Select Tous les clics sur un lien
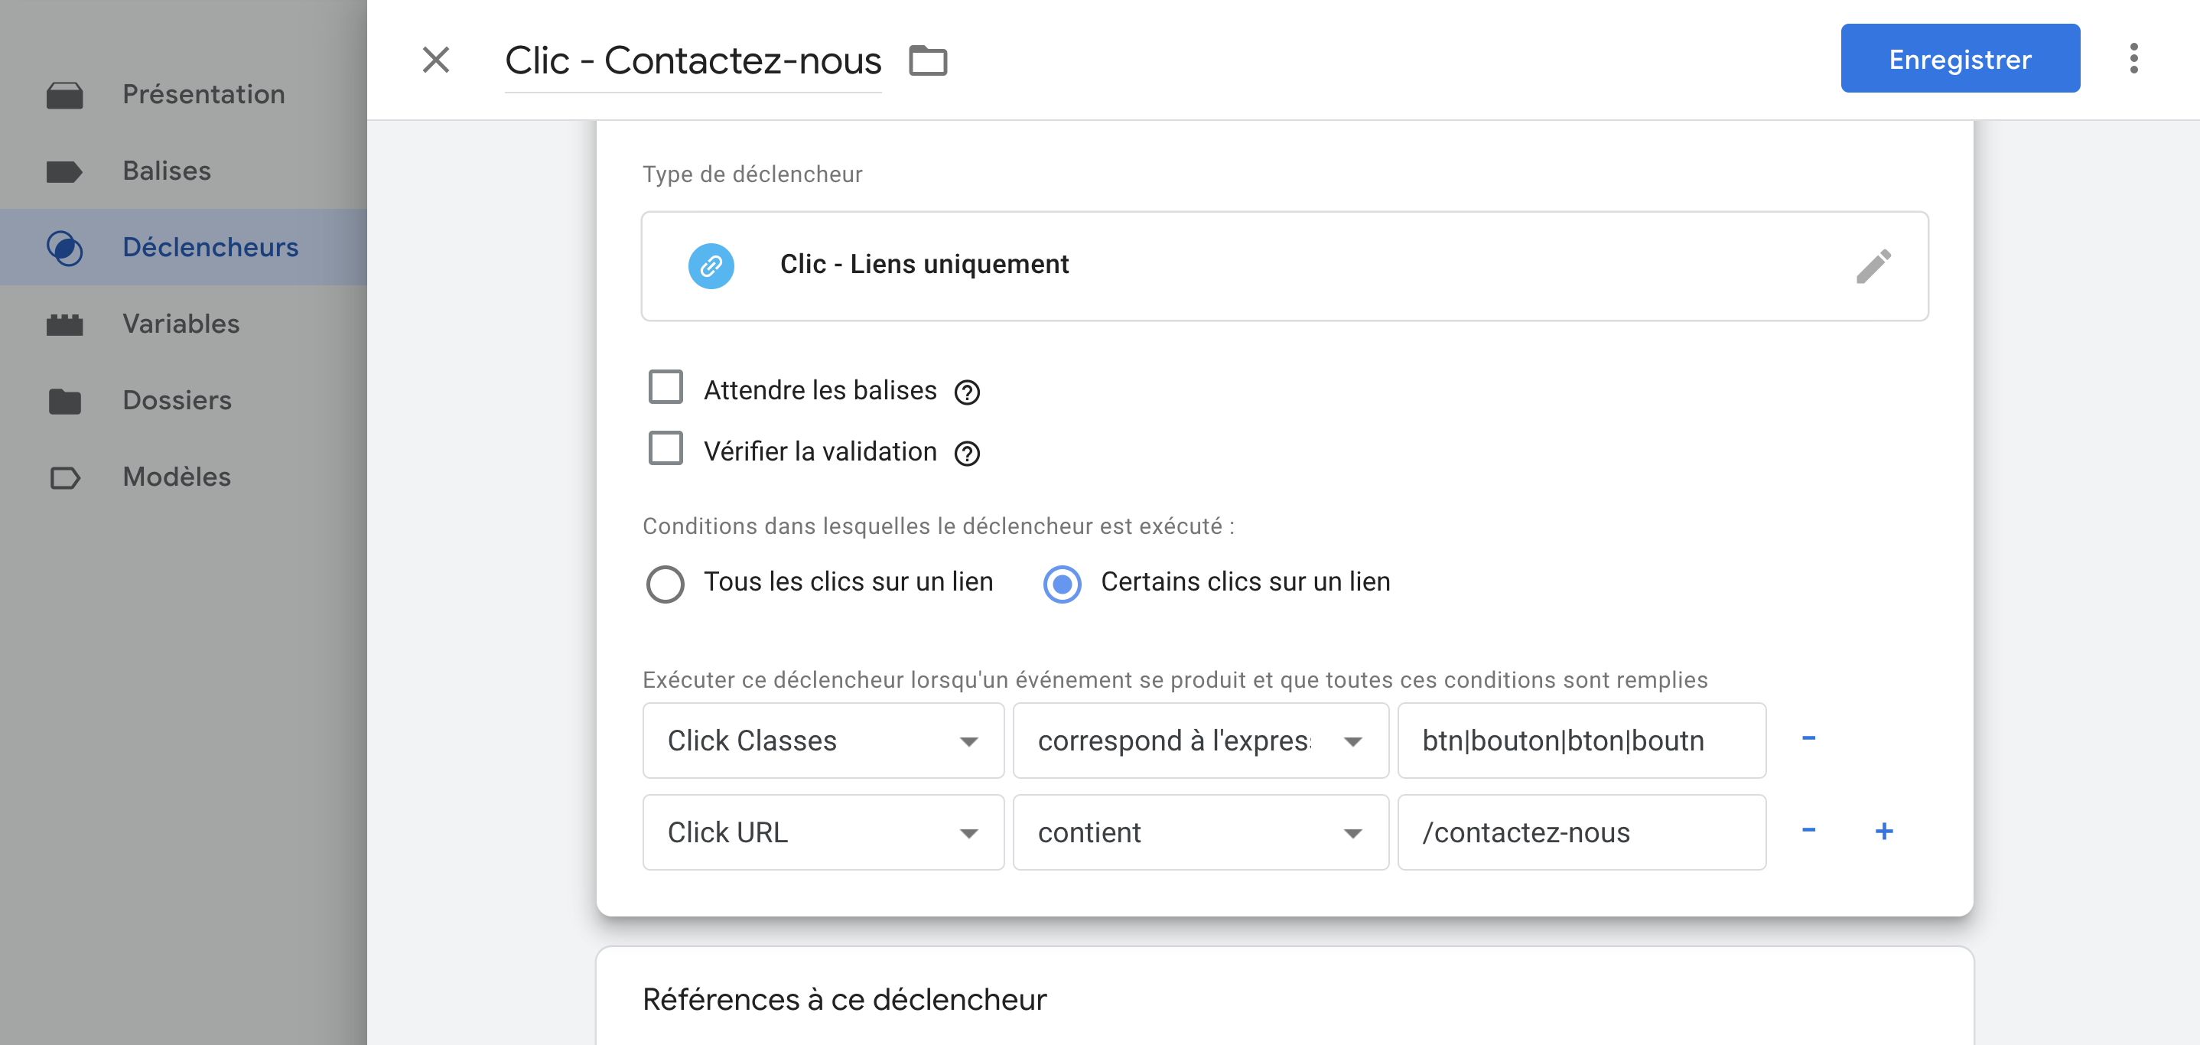 (x=665, y=584)
